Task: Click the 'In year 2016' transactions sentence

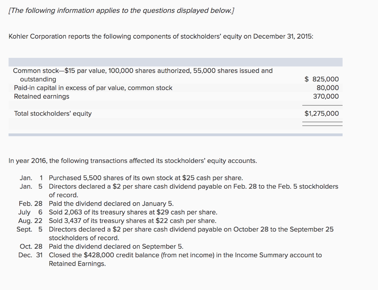Action: (x=133, y=161)
